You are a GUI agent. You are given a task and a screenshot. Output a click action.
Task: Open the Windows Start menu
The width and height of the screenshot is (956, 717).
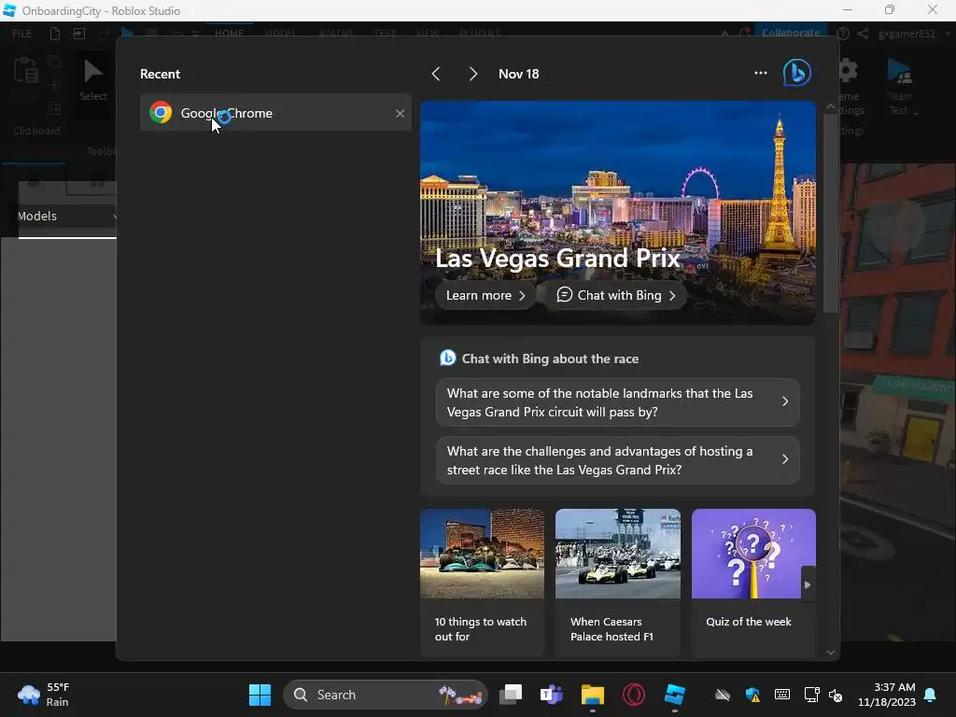(x=260, y=695)
